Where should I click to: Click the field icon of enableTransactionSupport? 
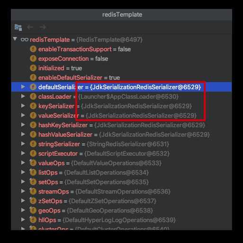click(x=33, y=49)
